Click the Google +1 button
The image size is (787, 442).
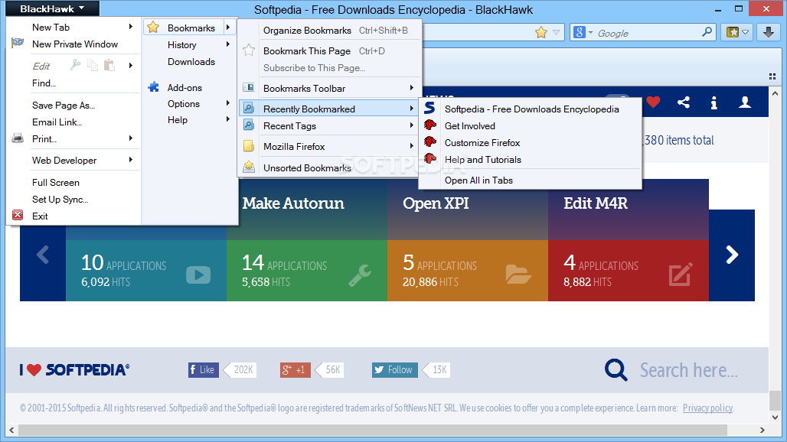click(296, 370)
